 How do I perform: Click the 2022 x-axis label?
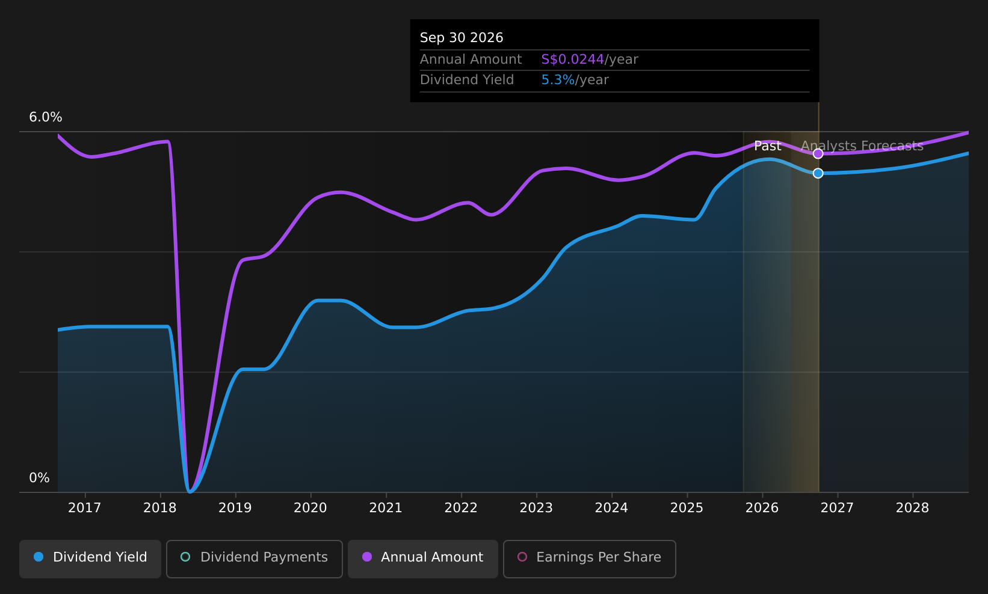pos(461,508)
